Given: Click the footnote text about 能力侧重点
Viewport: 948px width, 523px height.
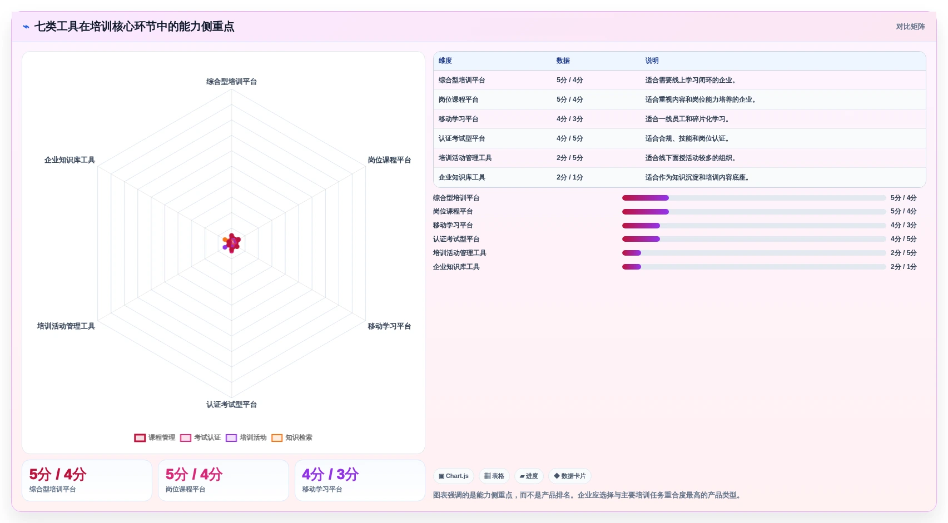Looking at the screenshot, I should (588, 495).
